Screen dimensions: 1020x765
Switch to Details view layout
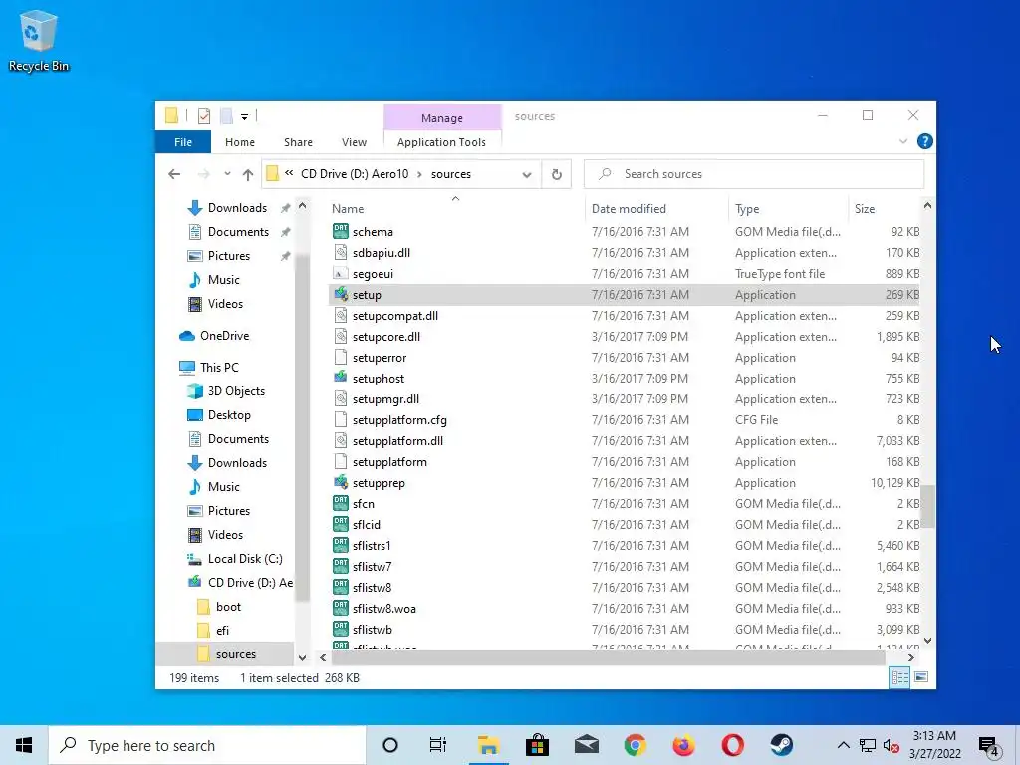coord(899,677)
